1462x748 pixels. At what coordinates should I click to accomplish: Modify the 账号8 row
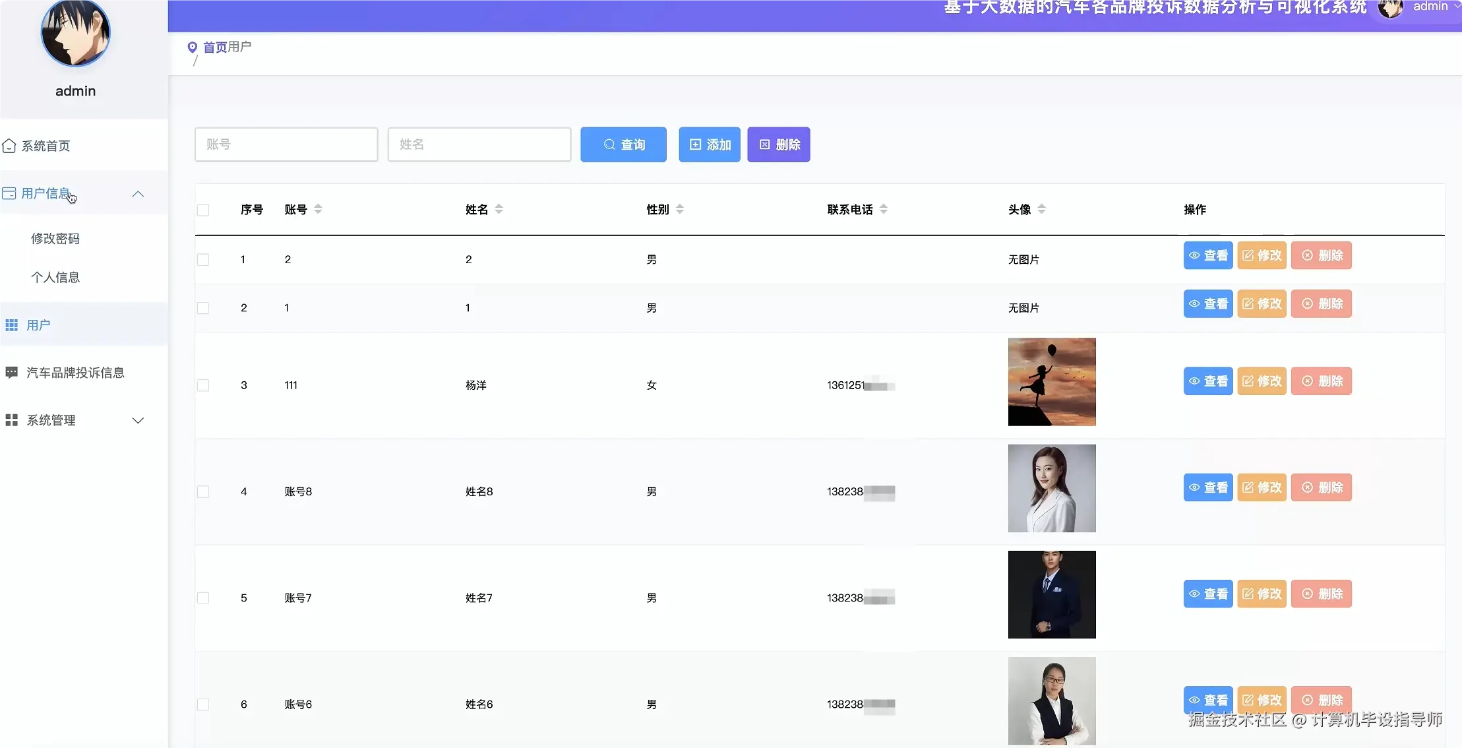click(1262, 487)
